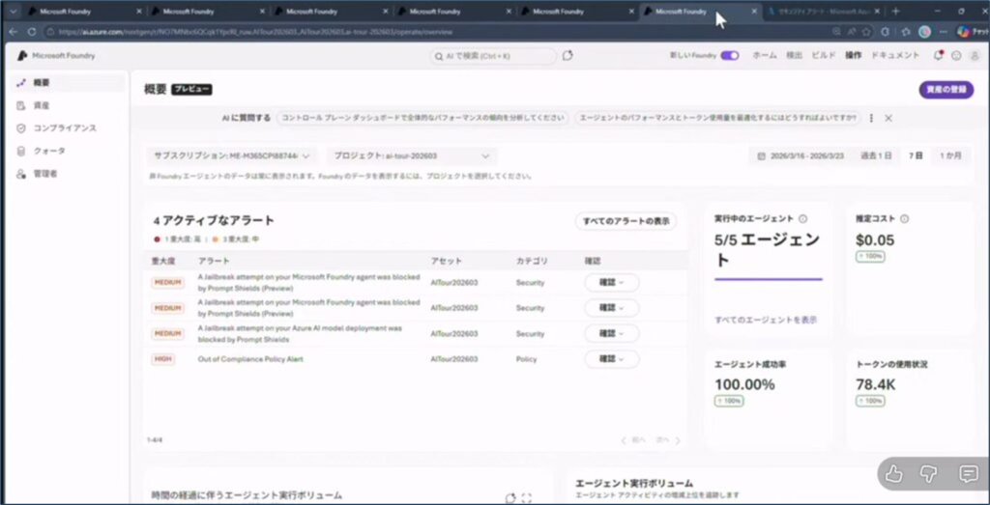Open the comment feedback icon

[x=968, y=473]
